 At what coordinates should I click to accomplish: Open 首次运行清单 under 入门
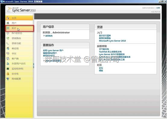click(105, 36)
